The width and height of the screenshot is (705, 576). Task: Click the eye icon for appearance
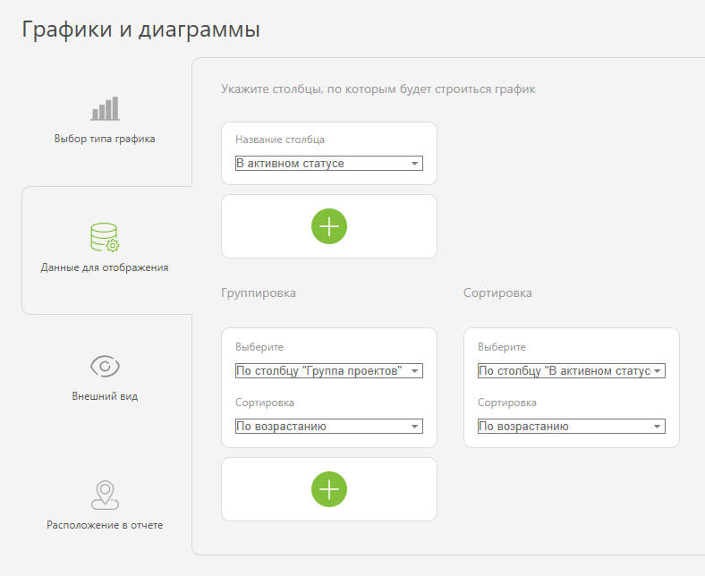105,366
